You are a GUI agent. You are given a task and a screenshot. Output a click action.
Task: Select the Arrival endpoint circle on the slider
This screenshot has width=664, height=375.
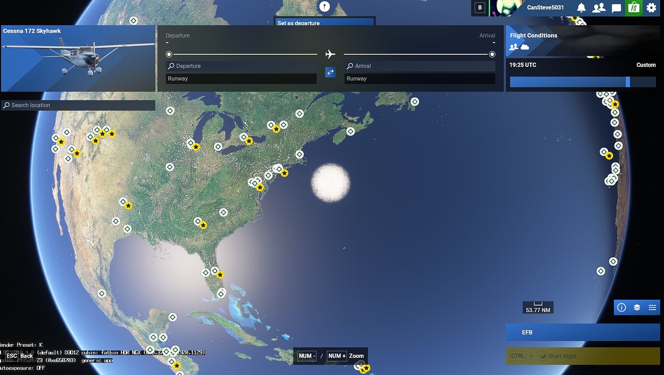(492, 54)
